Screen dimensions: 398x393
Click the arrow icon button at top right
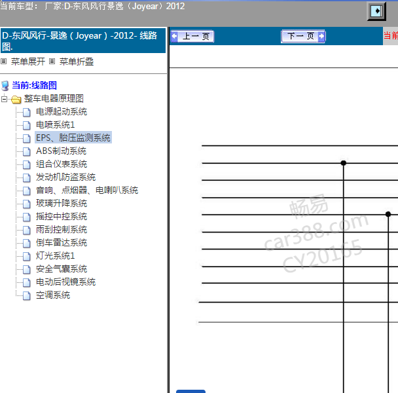(376, 11)
